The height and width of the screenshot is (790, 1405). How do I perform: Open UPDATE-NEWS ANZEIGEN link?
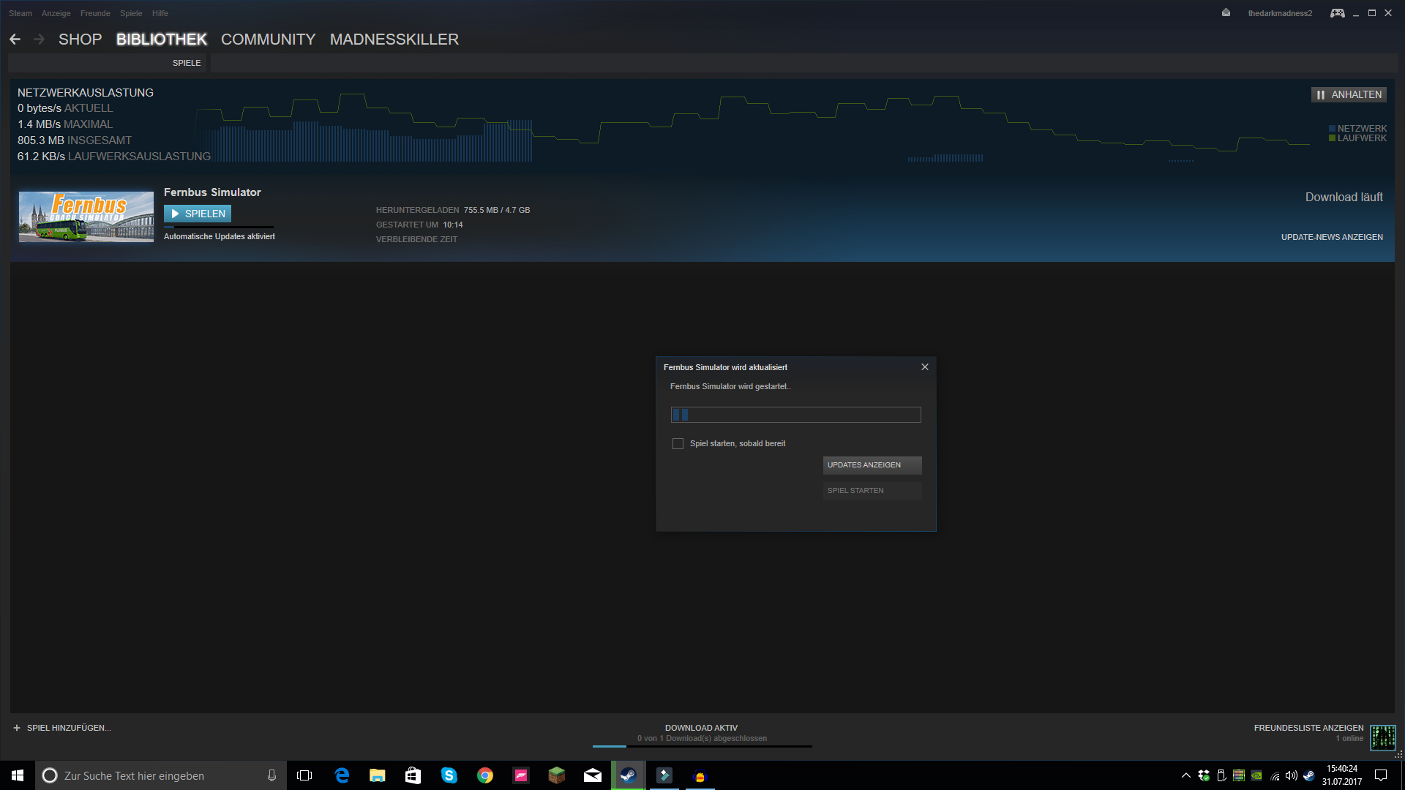click(x=1332, y=236)
